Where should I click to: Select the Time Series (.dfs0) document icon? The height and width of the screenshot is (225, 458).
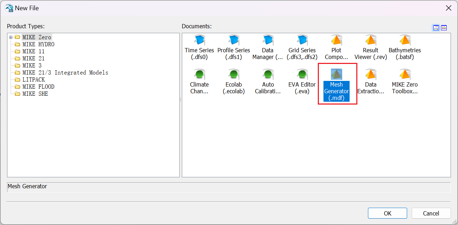point(200,40)
